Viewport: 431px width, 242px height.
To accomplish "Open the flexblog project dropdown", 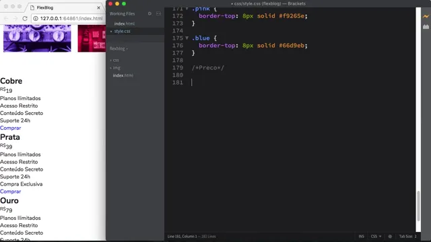I will [x=119, y=48].
